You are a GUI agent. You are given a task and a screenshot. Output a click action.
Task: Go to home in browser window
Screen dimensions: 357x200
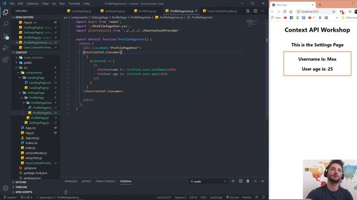(291, 12)
